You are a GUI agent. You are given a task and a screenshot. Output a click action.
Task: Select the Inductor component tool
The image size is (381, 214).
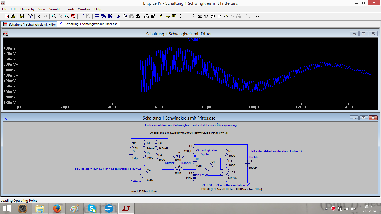pos(194,16)
